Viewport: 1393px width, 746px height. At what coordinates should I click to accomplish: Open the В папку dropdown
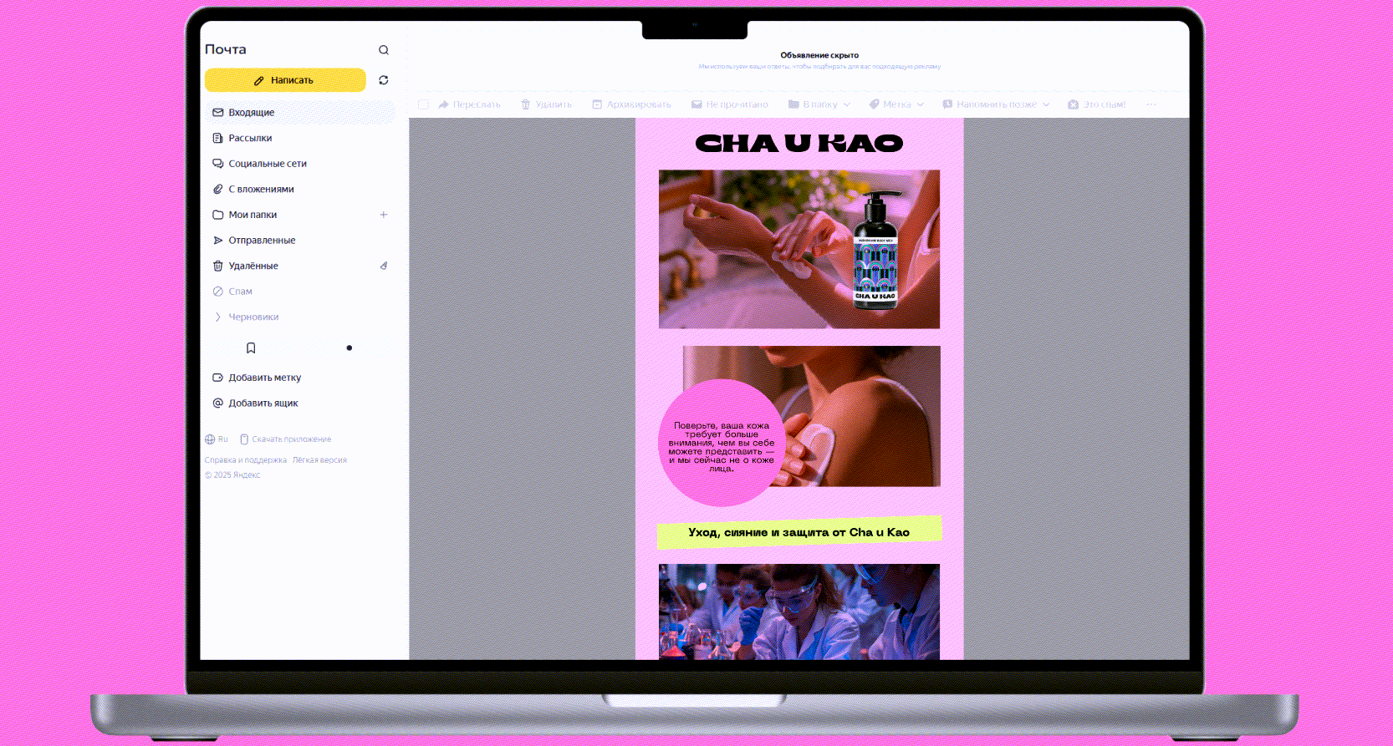pyautogui.click(x=819, y=104)
